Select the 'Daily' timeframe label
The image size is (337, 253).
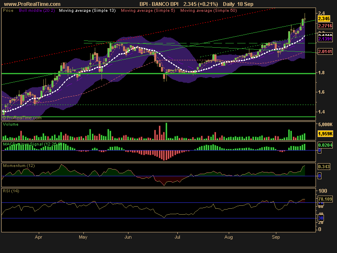(229, 4)
